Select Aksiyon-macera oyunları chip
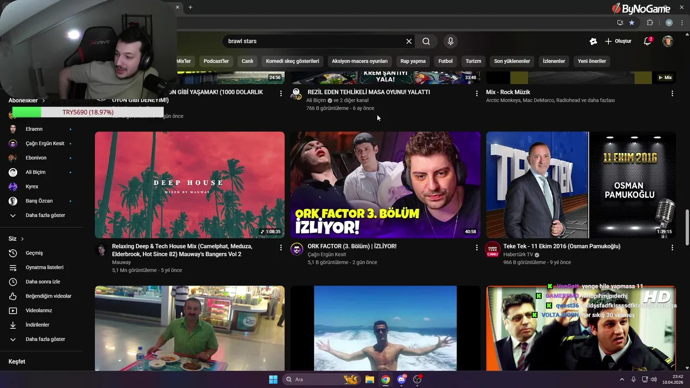The image size is (690, 388). [360, 61]
